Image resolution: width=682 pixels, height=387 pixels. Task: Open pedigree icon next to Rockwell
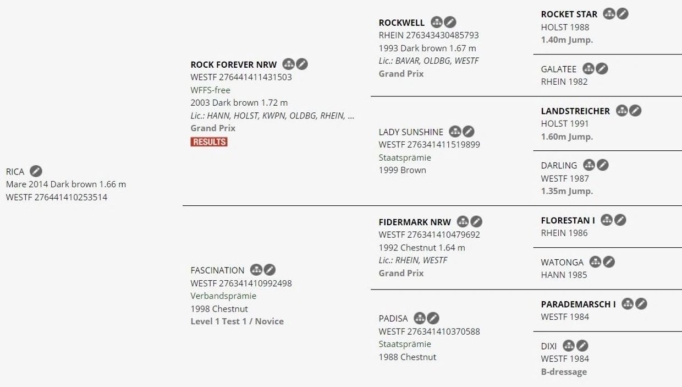coord(436,22)
